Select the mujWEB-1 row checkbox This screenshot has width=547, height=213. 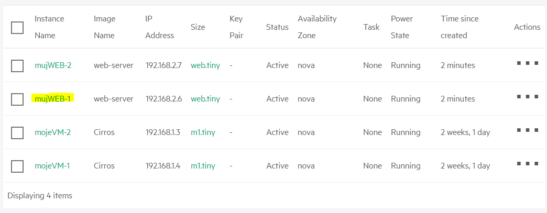point(17,99)
